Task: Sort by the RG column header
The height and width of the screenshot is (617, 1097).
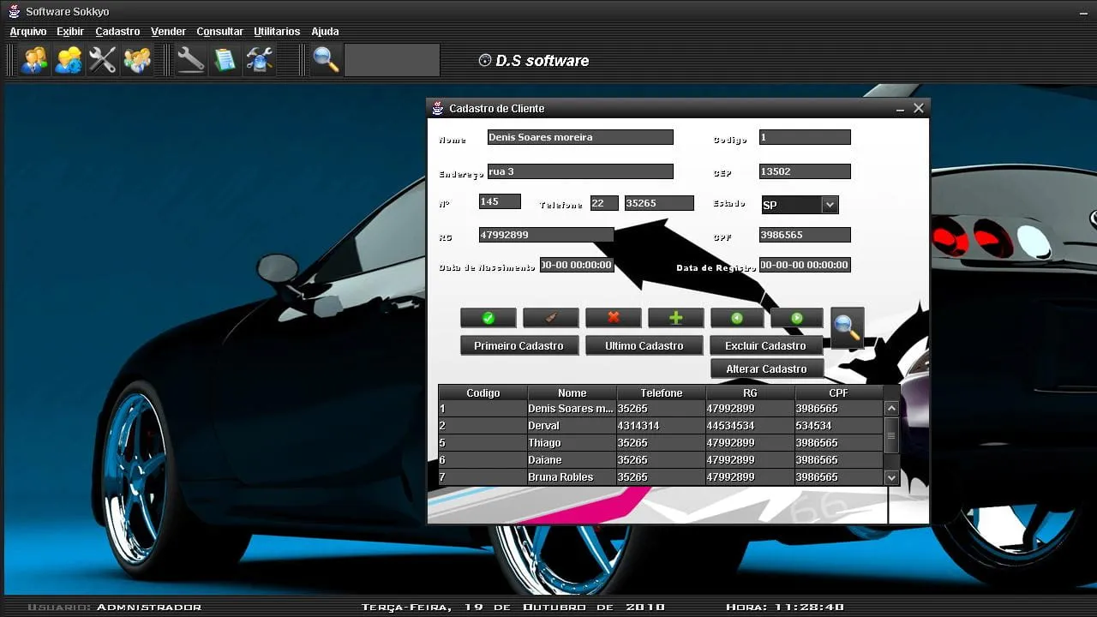Action: [750, 392]
